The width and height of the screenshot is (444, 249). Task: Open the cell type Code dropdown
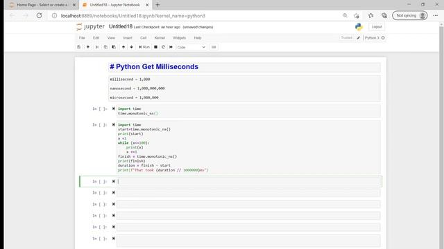tap(191, 47)
